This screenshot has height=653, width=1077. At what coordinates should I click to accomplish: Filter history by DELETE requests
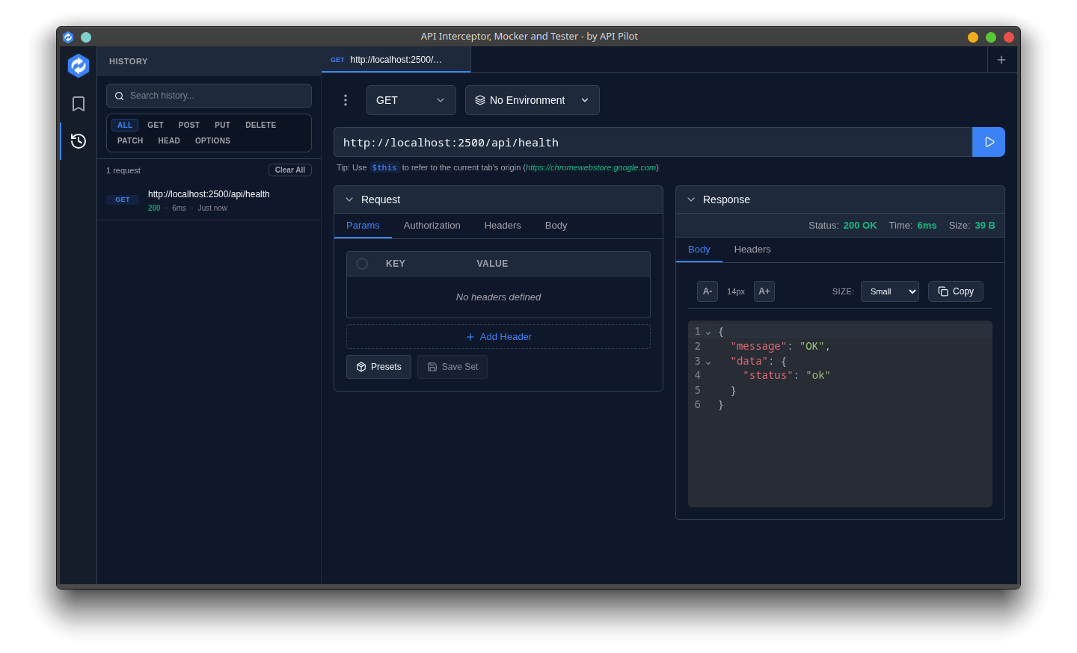pyautogui.click(x=260, y=125)
